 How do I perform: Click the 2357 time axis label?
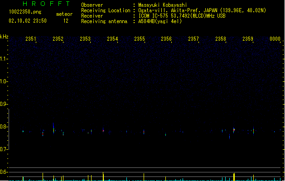pos(193,38)
